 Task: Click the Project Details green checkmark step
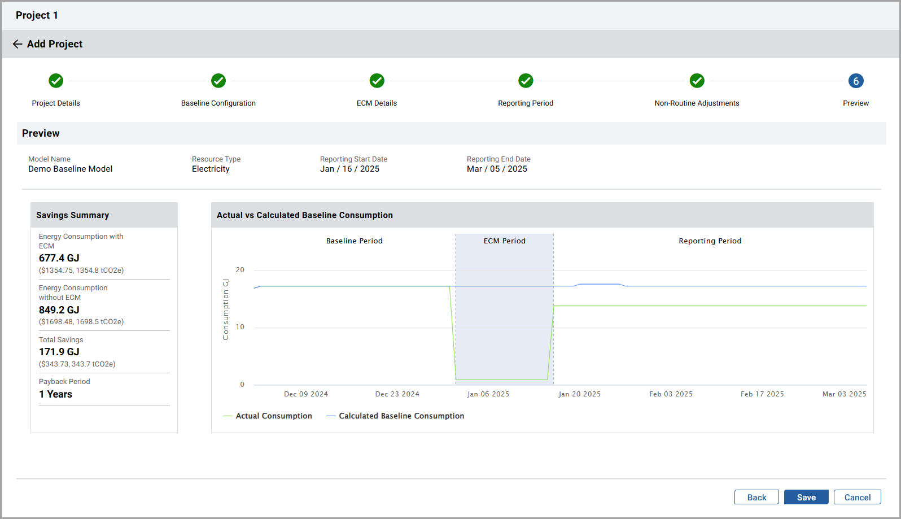tap(56, 81)
